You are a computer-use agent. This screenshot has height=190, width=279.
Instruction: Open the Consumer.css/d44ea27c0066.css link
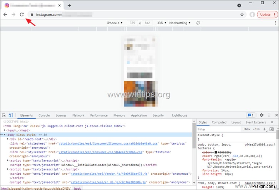click(x=101, y=152)
